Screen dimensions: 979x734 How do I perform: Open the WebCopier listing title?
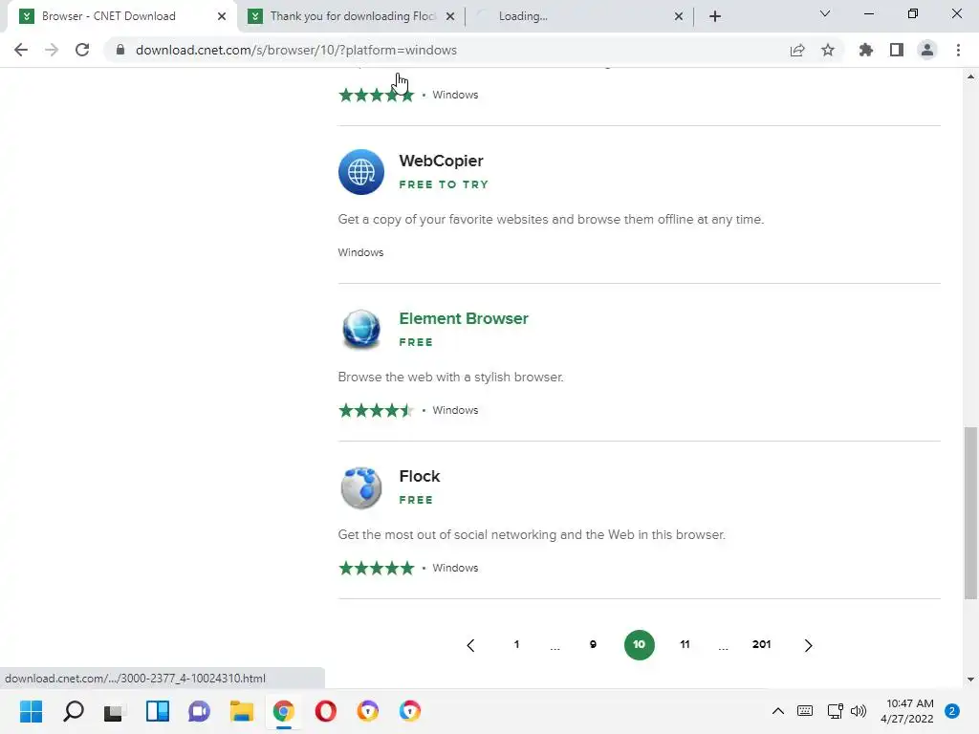tap(441, 161)
